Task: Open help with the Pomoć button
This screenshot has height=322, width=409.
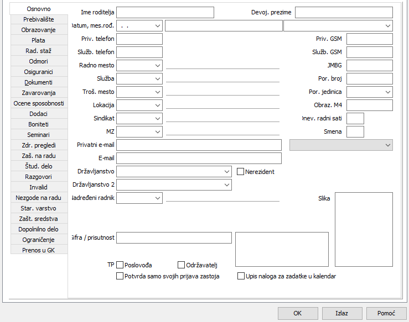Action: point(386,313)
